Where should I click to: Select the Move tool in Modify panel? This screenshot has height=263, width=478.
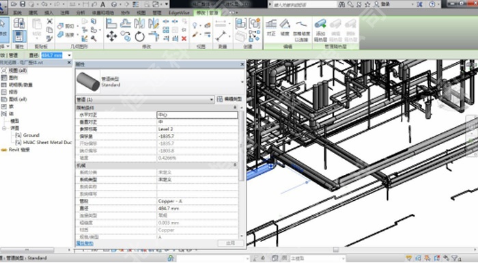[x=111, y=36]
